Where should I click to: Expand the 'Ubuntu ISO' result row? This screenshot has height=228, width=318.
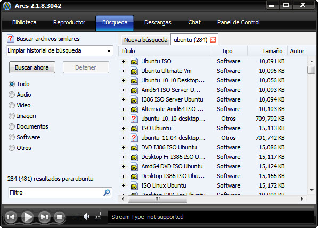(x=123, y=61)
